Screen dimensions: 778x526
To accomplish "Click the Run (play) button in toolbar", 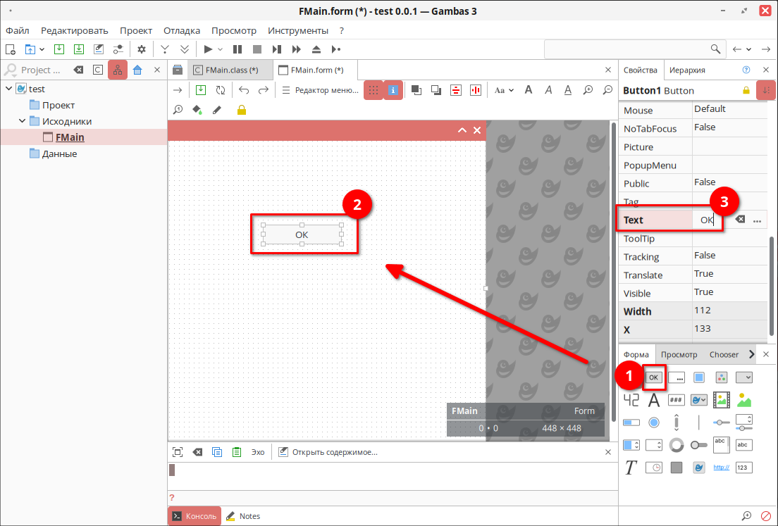I will [208, 49].
